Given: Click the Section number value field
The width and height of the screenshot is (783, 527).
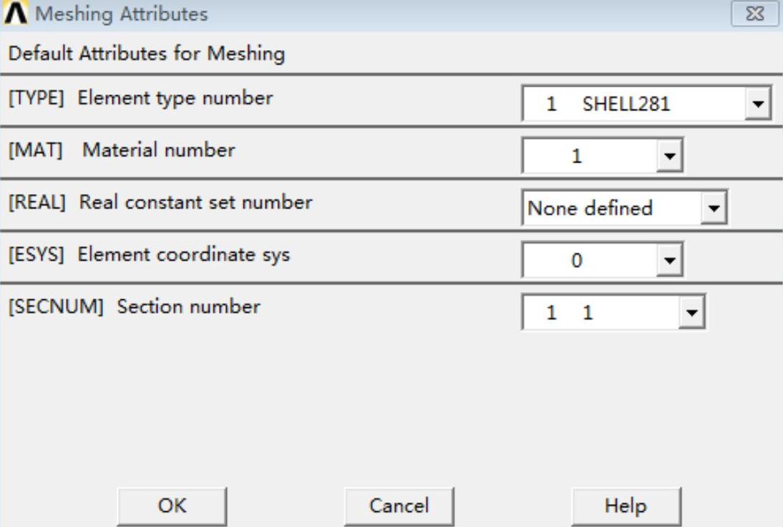Looking at the screenshot, I should (x=600, y=312).
